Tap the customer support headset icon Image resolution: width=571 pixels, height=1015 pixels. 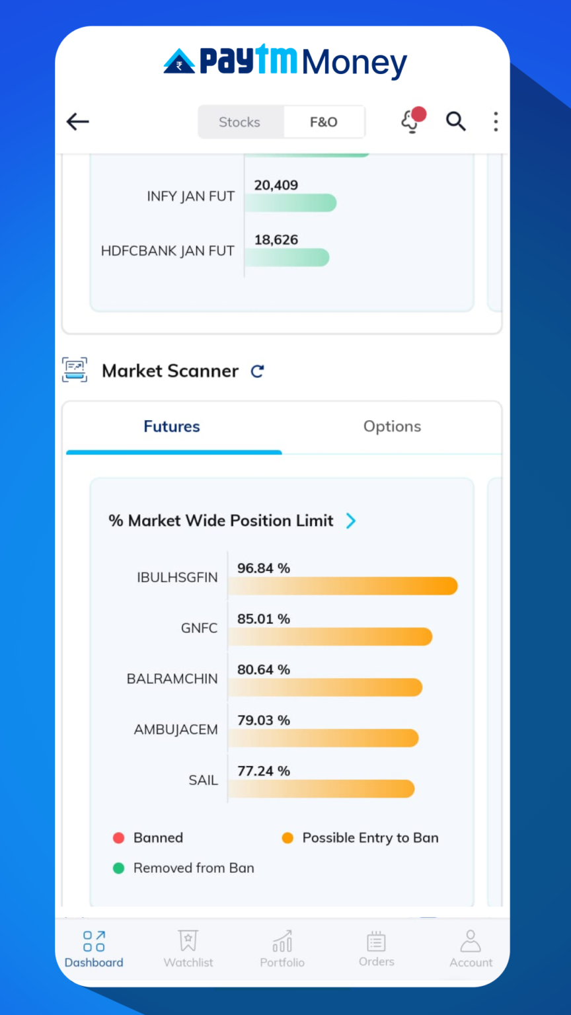(410, 122)
